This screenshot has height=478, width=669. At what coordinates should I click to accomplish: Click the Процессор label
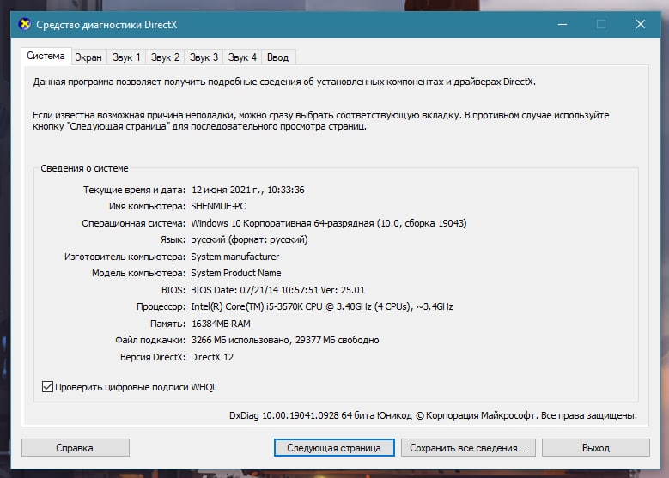(x=161, y=306)
